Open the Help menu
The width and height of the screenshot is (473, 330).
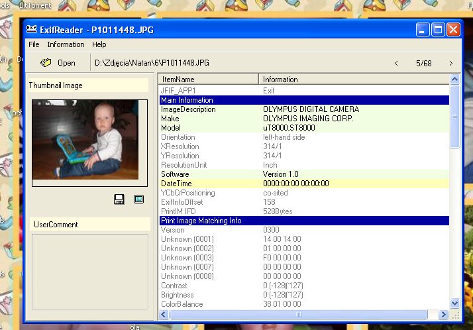tap(99, 44)
